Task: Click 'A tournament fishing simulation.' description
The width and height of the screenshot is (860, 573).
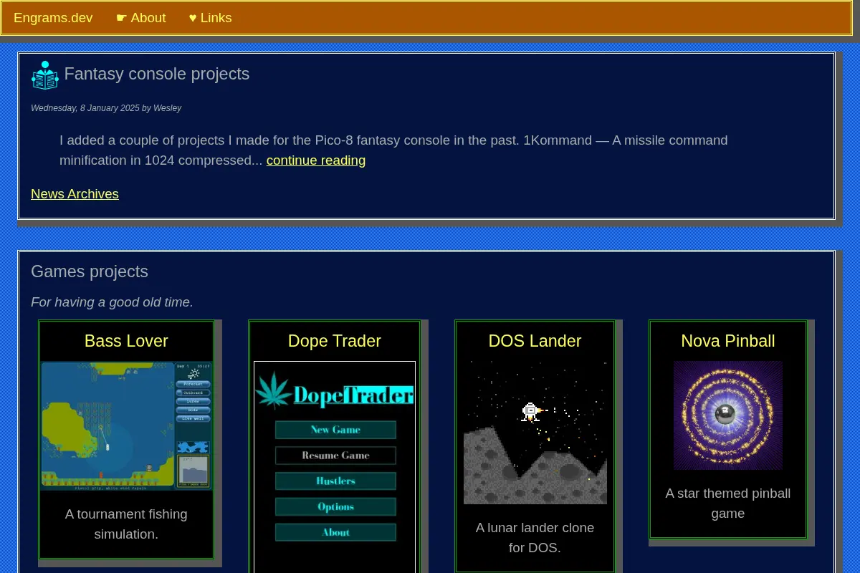Action: pos(126,524)
